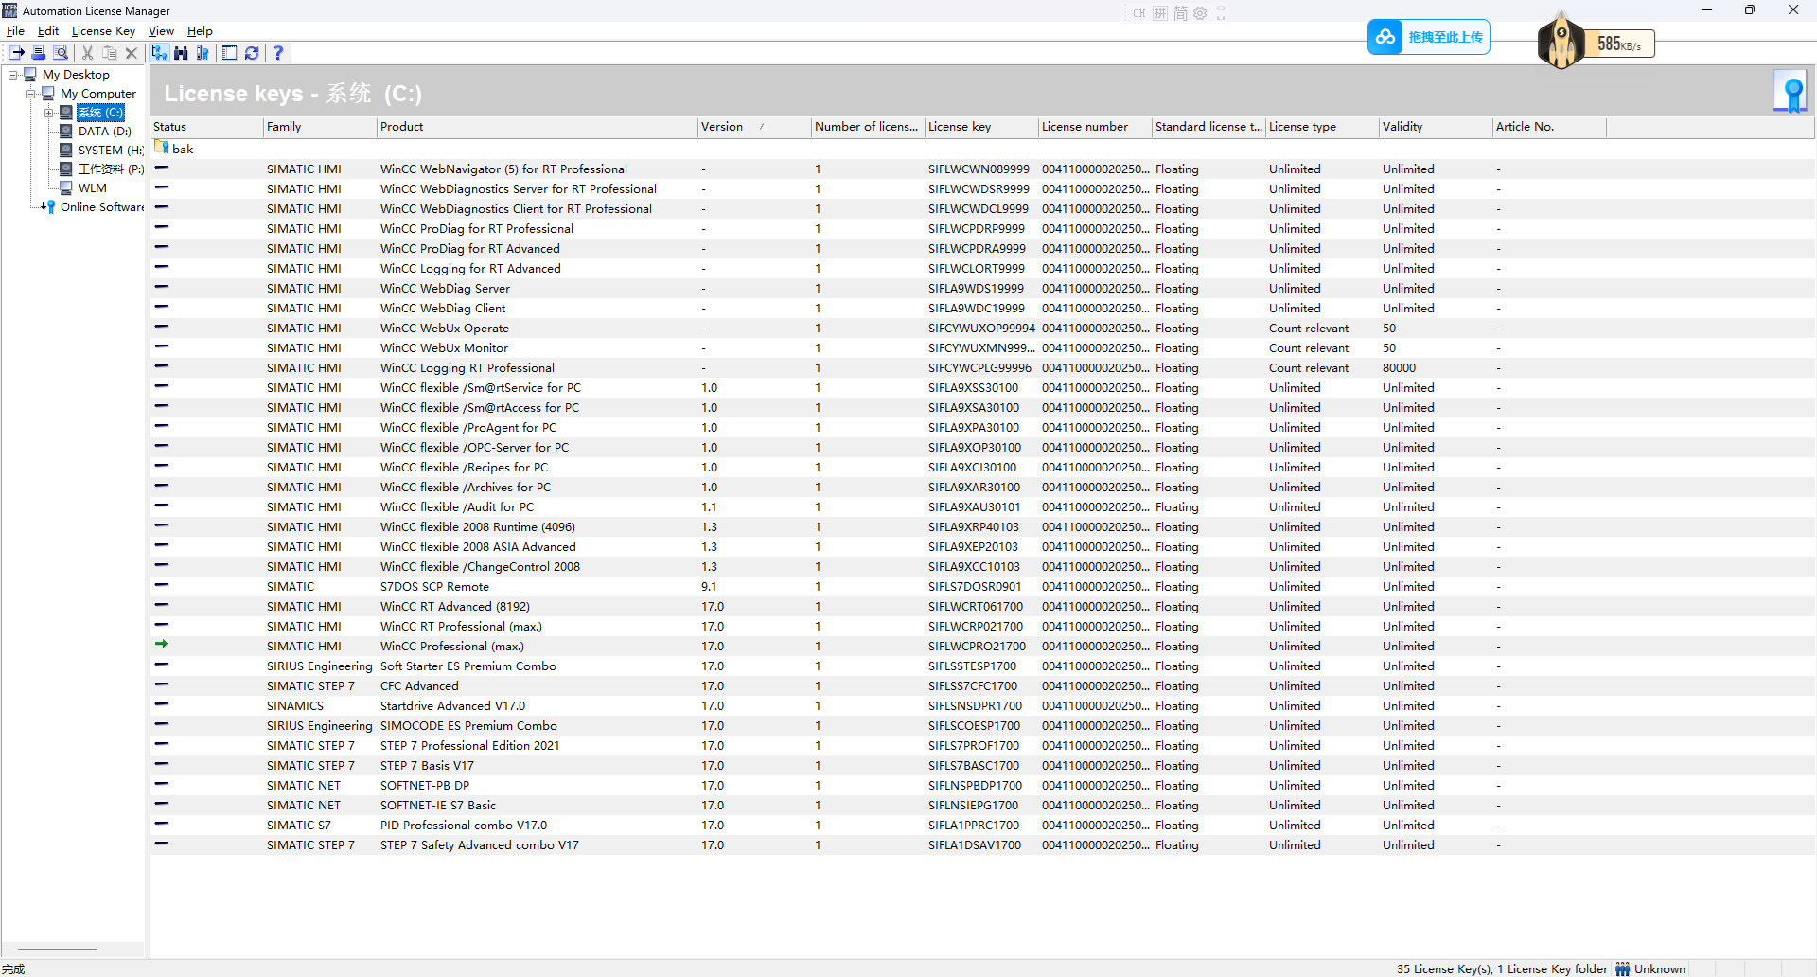
Task: Select DATA (D:) drive in tree
Action: (x=104, y=132)
